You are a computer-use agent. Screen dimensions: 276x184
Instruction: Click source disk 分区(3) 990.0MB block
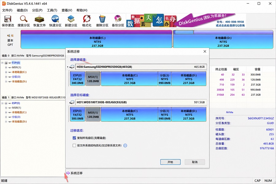coord(165,79)
